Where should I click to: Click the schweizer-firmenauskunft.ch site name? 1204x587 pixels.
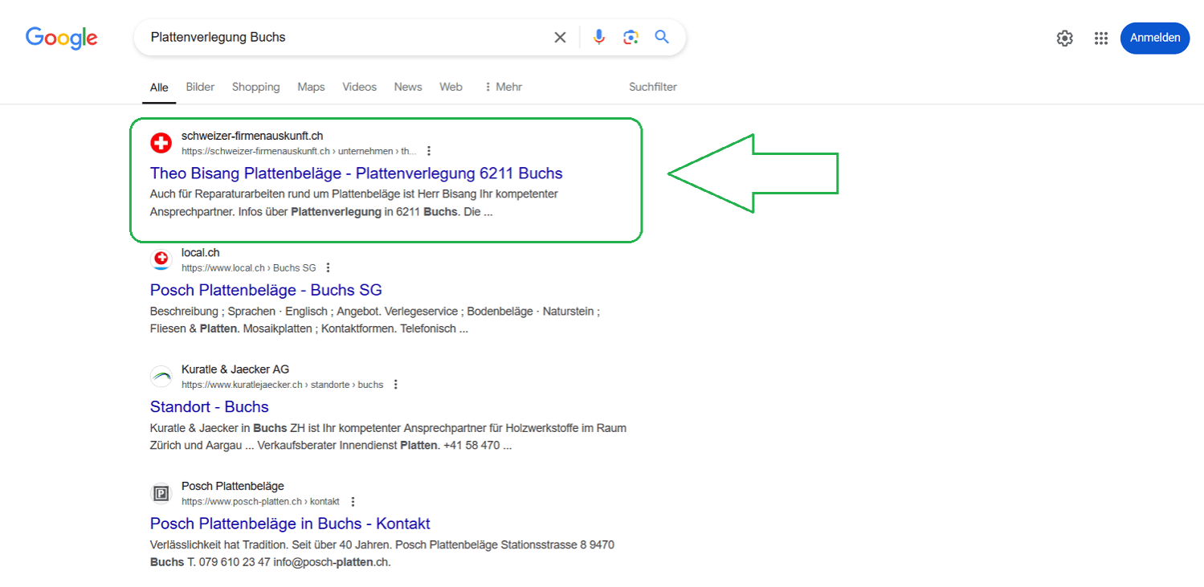coord(252,136)
